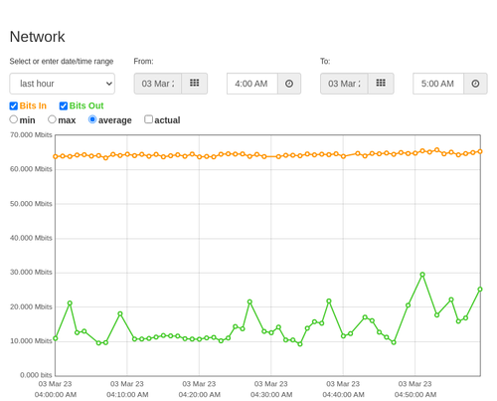Open the To time clock picker icon
This screenshot has width=497, height=401.
[x=475, y=84]
